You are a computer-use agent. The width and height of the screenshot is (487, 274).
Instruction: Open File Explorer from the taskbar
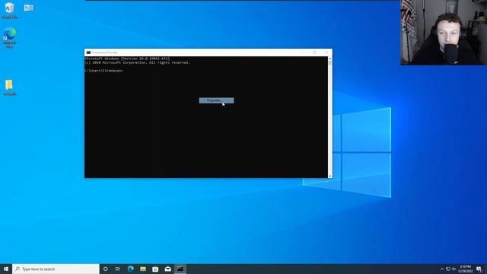pos(143,269)
